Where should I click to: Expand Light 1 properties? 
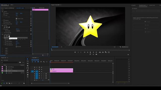tap(3, 48)
